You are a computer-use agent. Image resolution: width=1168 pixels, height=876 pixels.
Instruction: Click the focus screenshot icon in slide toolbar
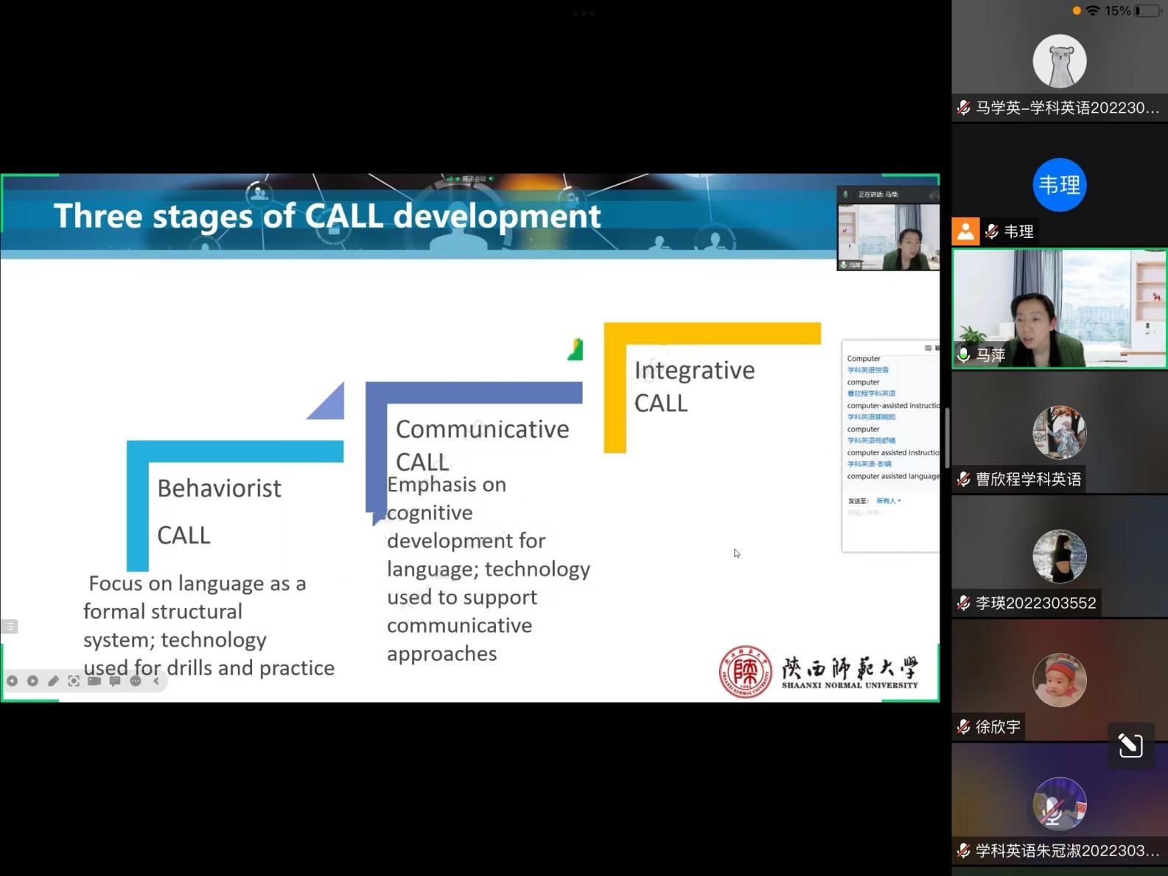pyautogui.click(x=74, y=681)
